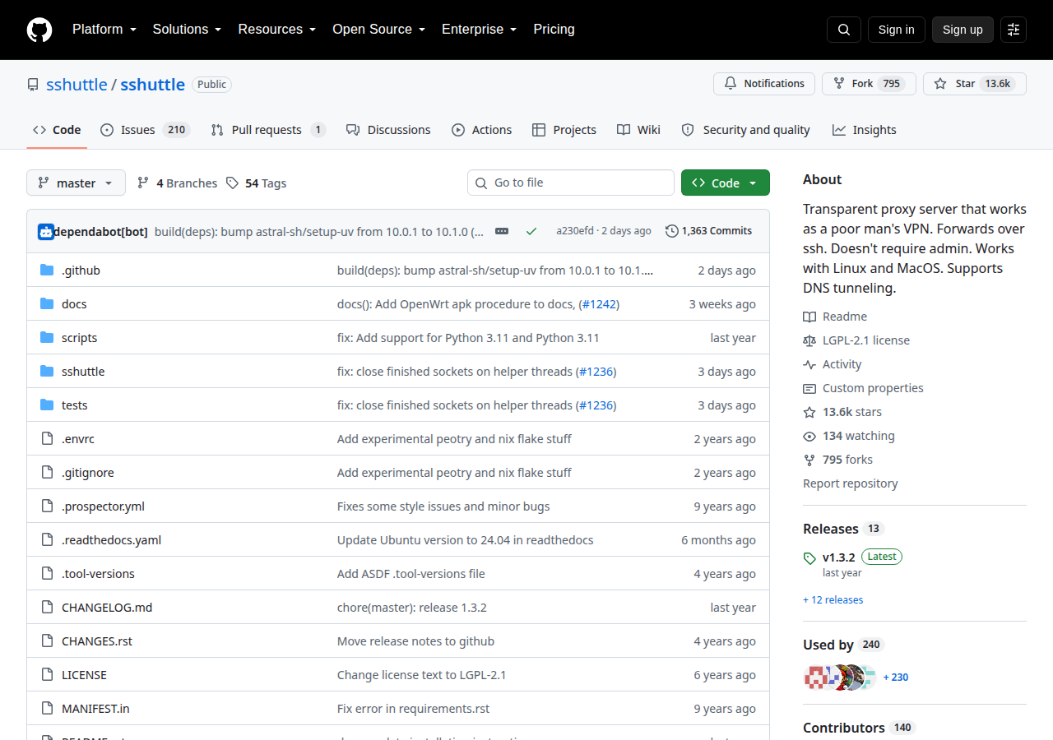
Task: Switch to the Pull requests tab
Action: click(268, 130)
